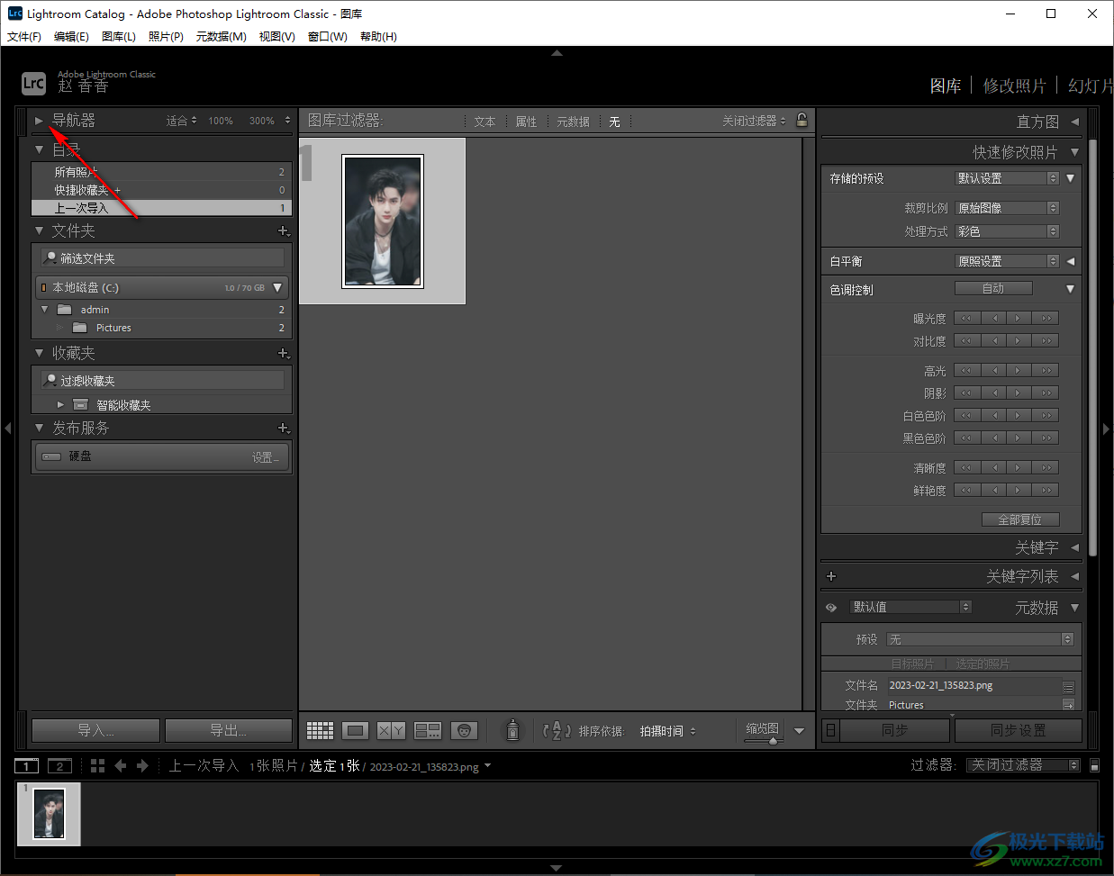Open Survey view
The width and height of the screenshot is (1114, 876).
(x=427, y=730)
